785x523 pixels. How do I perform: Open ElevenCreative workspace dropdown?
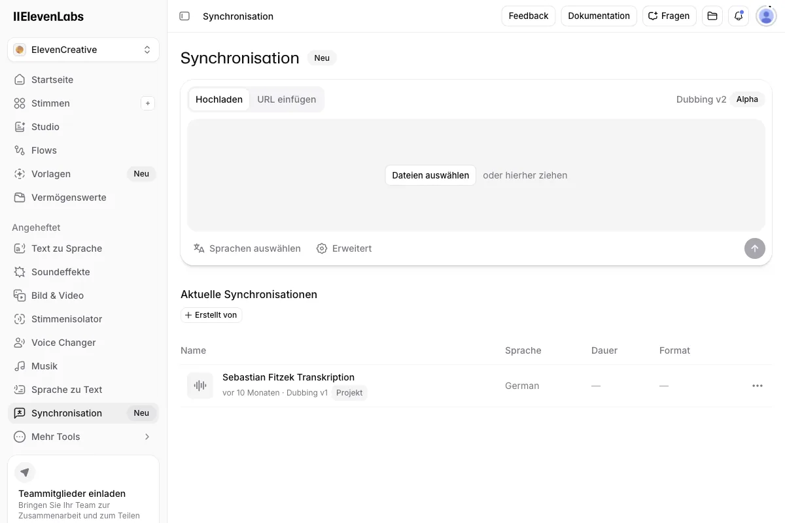(x=83, y=50)
